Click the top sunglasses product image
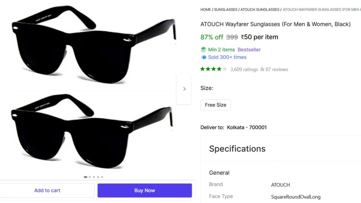 tap(93, 45)
